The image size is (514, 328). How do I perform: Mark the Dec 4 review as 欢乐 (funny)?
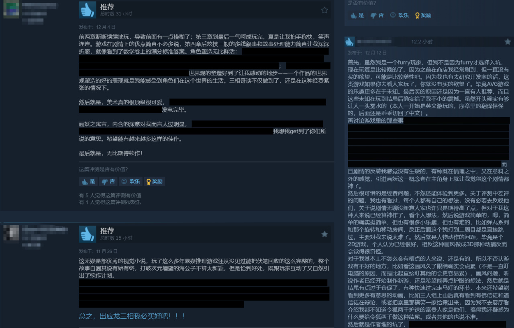(131, 181)
